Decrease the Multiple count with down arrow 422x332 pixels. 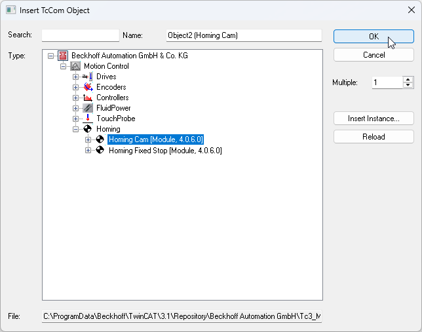click(408, 85)
